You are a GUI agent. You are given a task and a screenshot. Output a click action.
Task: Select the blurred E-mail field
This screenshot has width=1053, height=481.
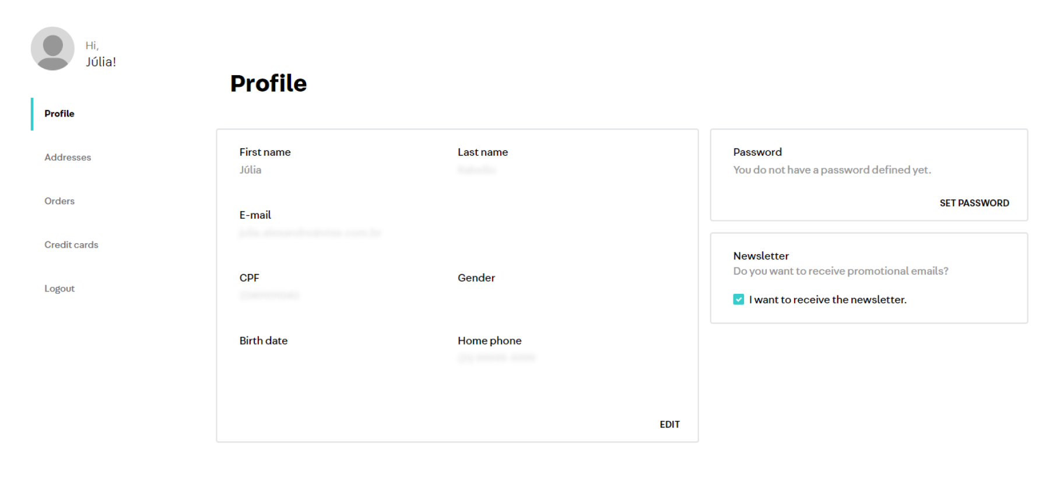(x=310, y=233)
